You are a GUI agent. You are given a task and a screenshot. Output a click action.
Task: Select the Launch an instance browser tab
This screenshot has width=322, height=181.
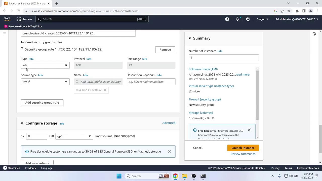27,4
